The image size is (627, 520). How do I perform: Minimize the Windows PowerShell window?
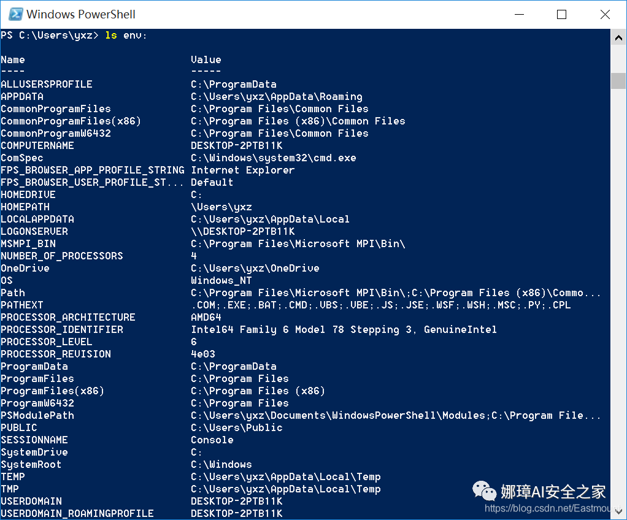[519, 14]
